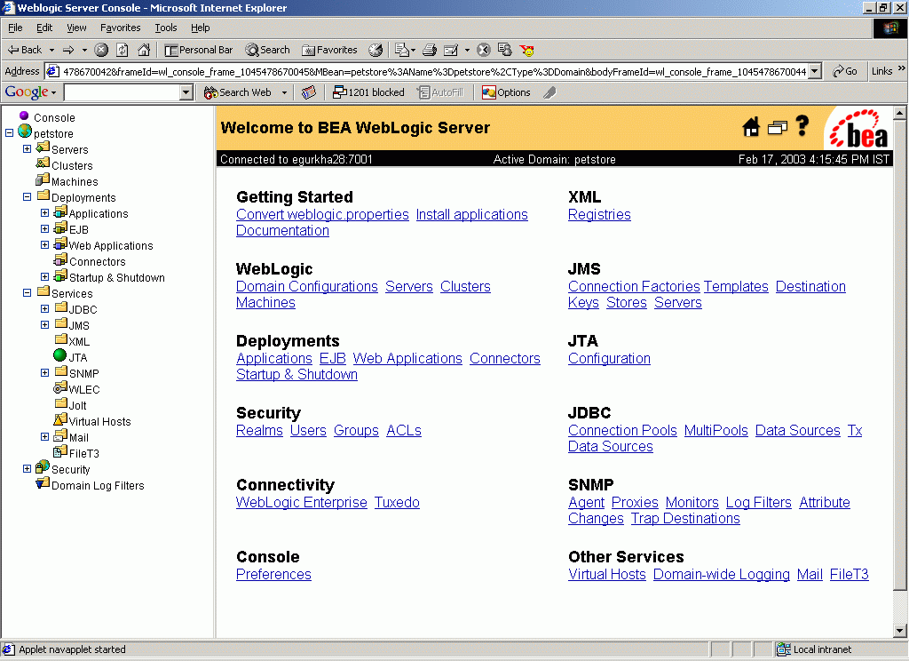This screenshot has height=661, width=909.
Task: Open the Help menu
Action: pos(200,28)
